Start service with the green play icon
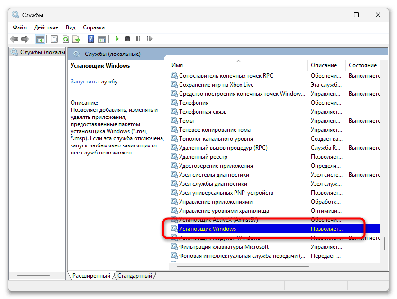Viewport: 397px width, 299px height. click(x=117, y=39)
